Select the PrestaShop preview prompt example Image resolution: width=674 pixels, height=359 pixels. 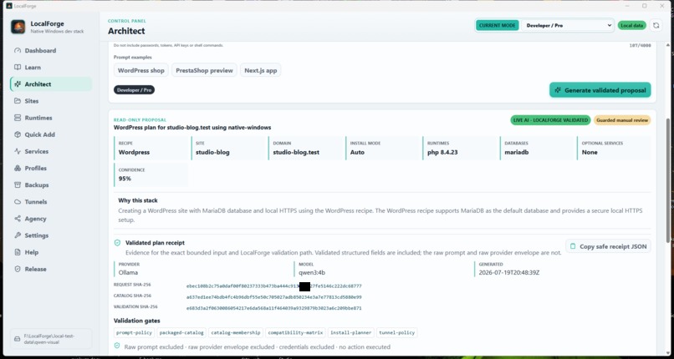[x=204, y=70]
